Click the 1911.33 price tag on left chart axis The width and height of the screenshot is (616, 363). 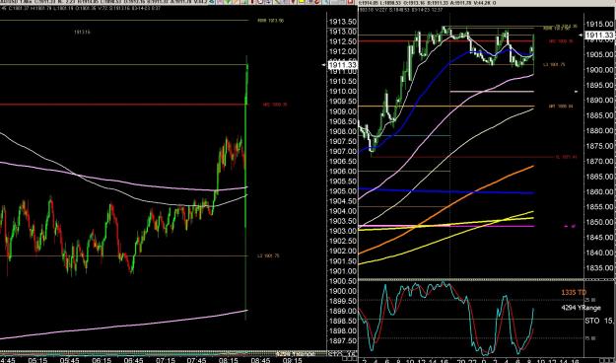point(343,65)
